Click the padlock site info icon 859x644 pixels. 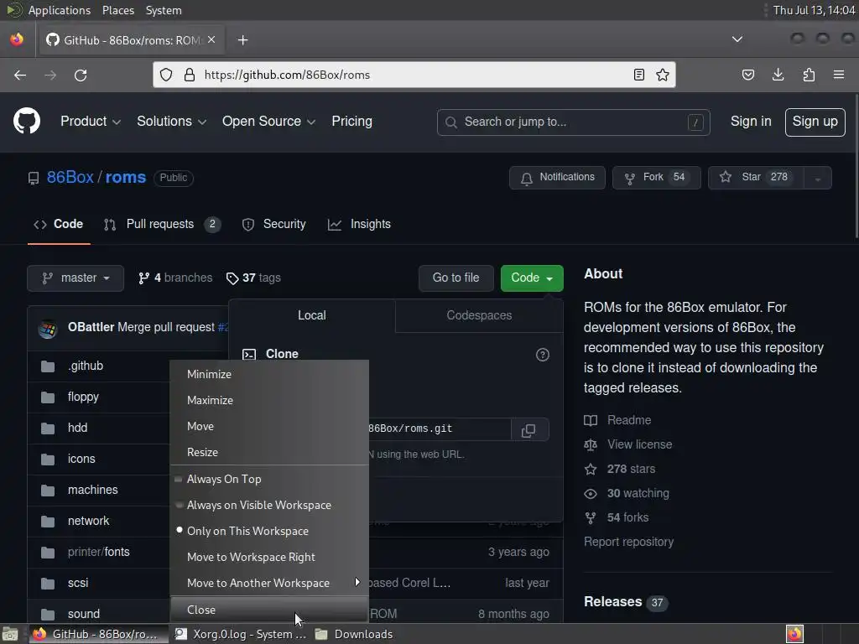coord(189,75)
